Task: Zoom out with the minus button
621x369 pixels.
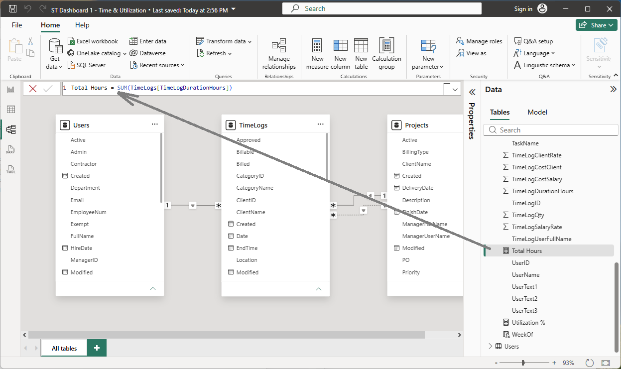Action: (x=497, y=363)
